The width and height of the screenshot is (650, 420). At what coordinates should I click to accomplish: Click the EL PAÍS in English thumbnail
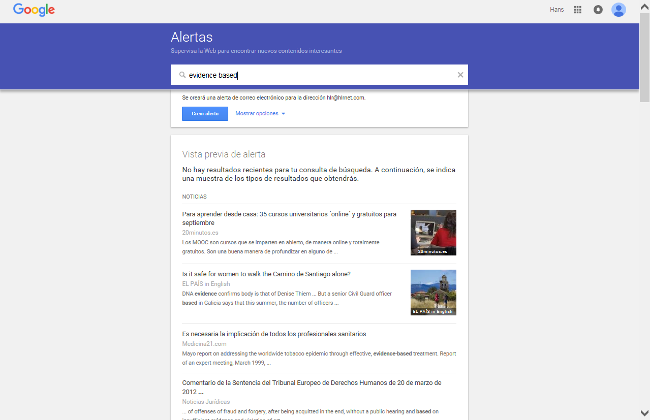click(433, 292)
